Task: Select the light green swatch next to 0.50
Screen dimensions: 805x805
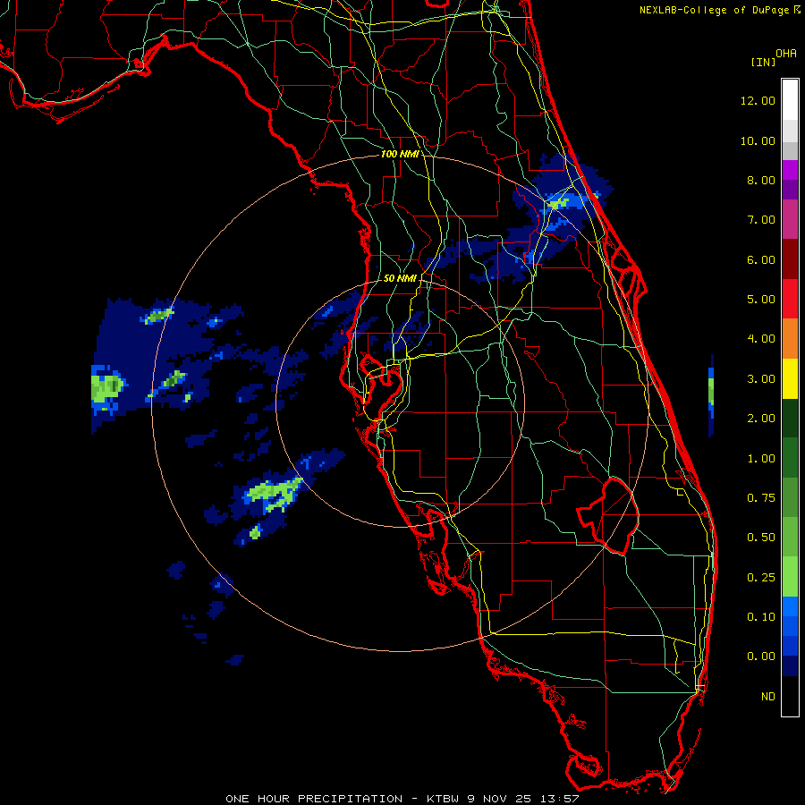Action: (x=790, y=538)
